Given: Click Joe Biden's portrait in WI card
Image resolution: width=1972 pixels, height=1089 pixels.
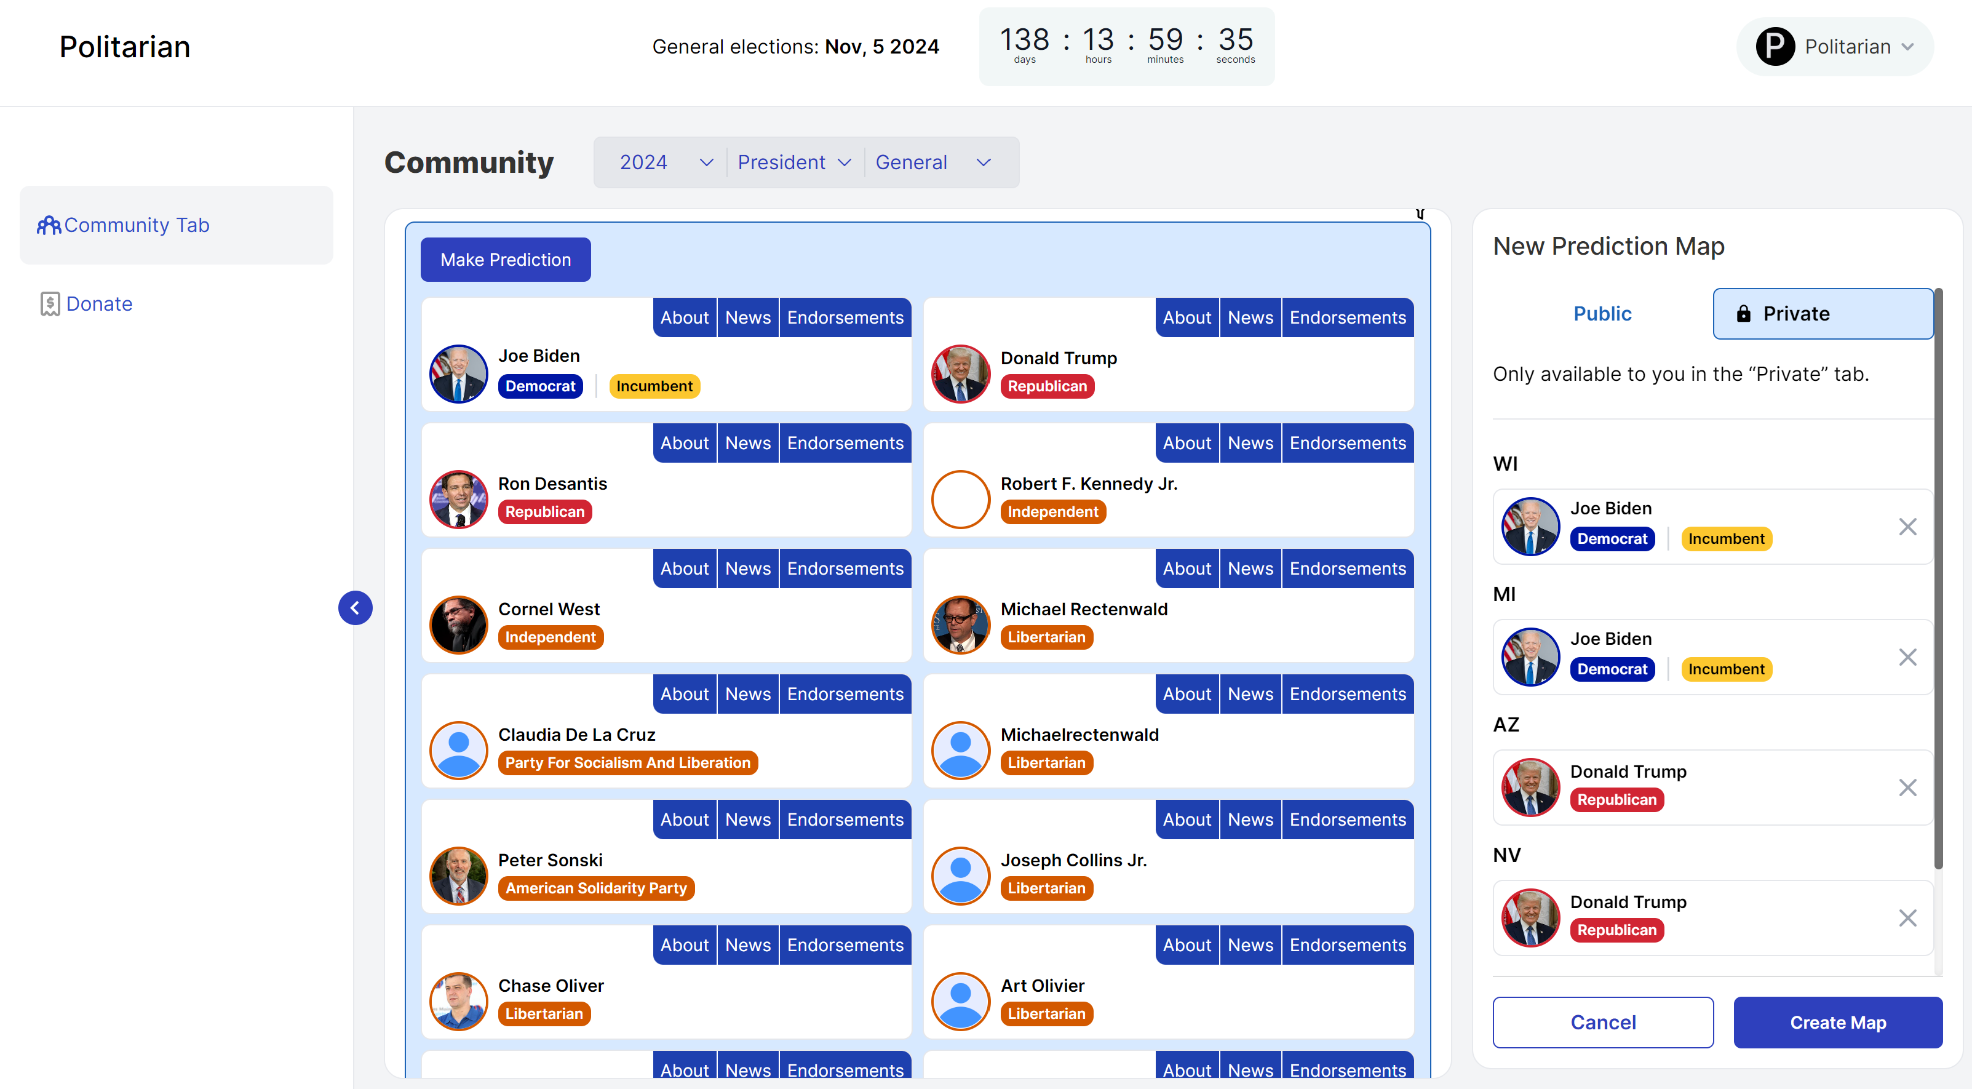Looking at the screenshot, I should click(1530, 527).
